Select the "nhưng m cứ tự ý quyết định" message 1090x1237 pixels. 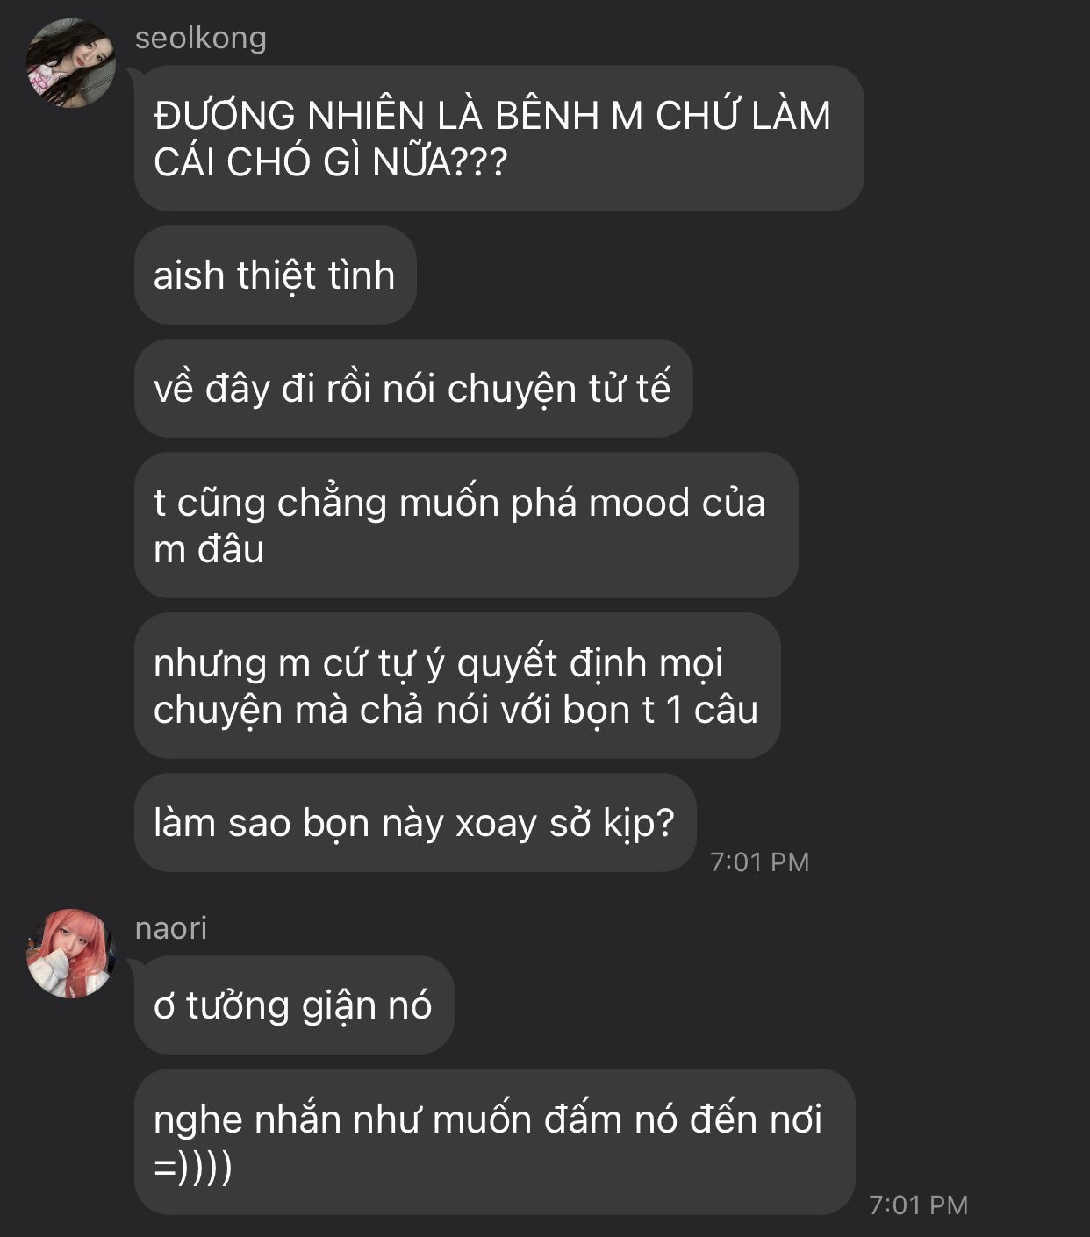tap(456, 685)
